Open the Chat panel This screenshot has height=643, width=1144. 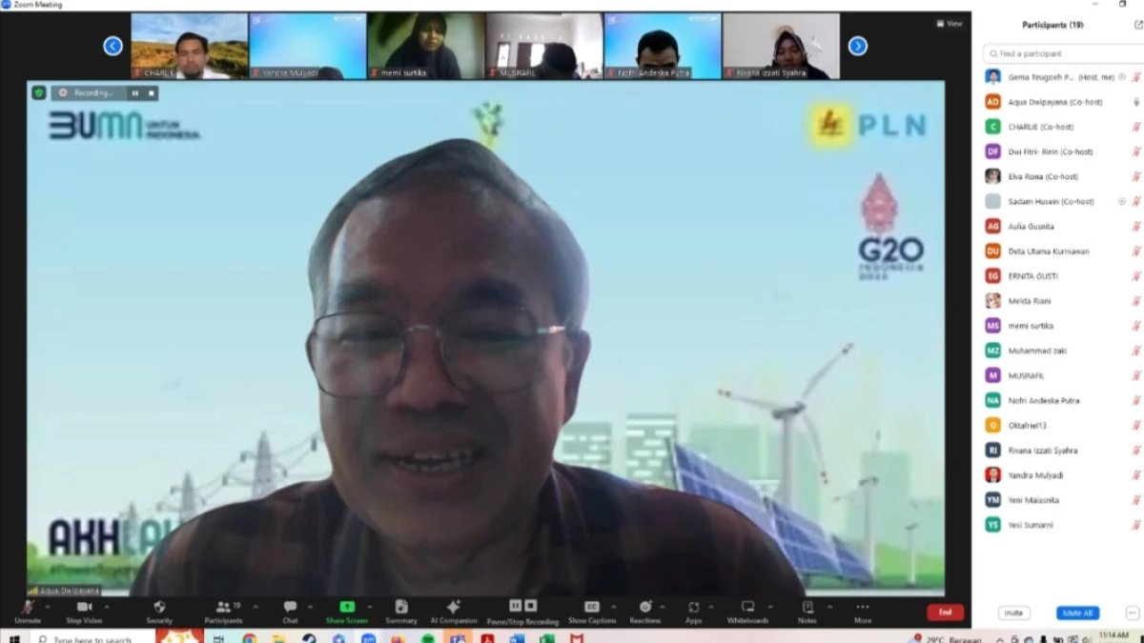pyautogui.click(x=290, y=612)
